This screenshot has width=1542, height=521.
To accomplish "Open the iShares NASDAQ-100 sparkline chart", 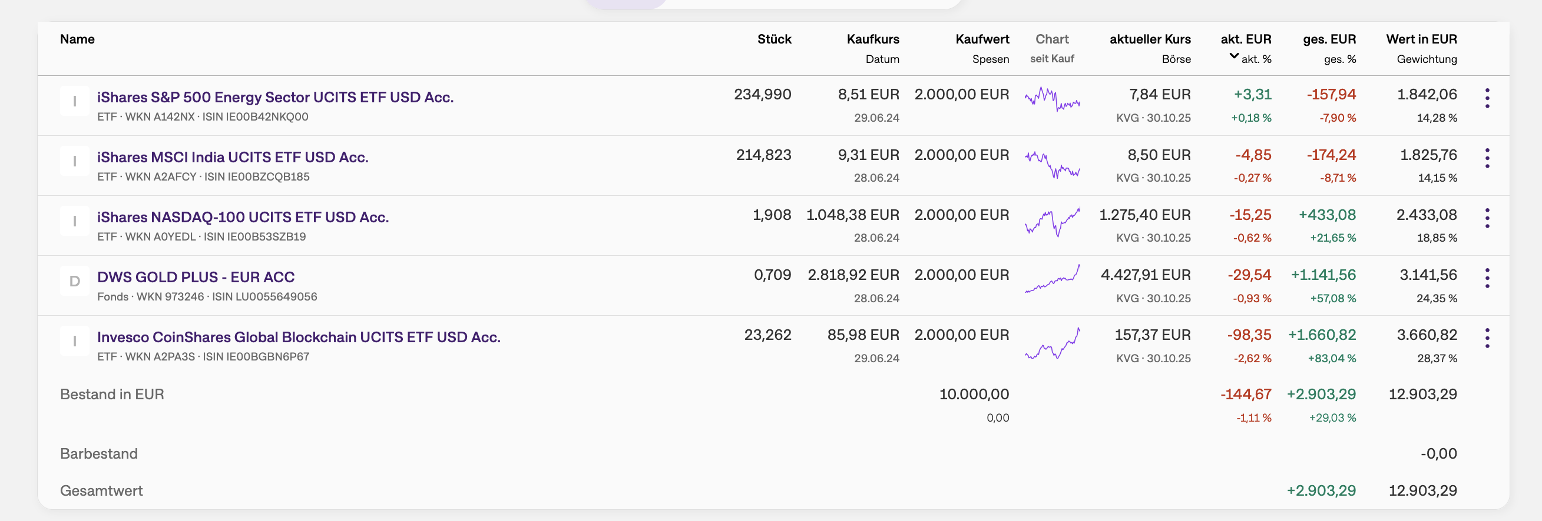I will click(x=1053, y=221).
